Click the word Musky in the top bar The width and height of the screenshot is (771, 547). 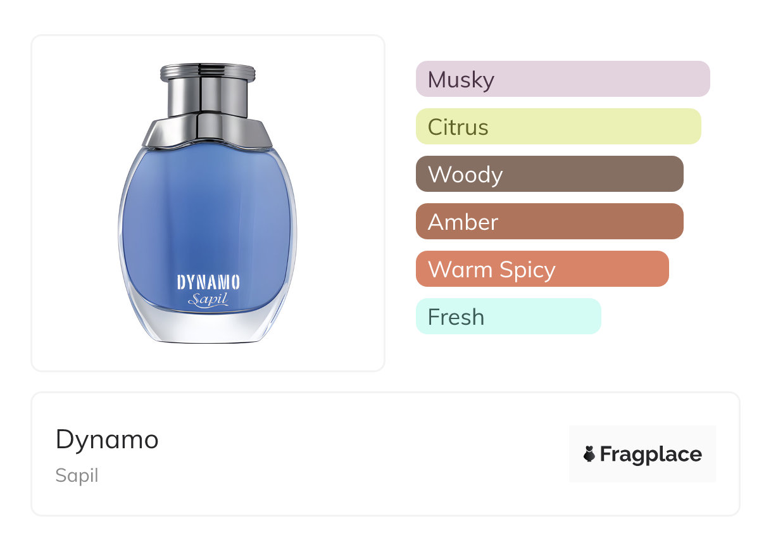461,80
